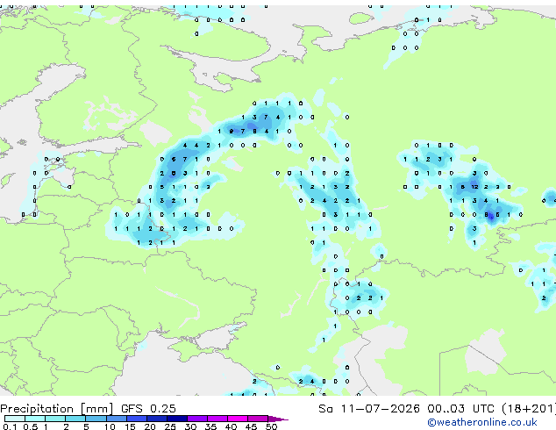Screen dimensions: 556x430
Task: Click the 25–30 mm navy legend swatch
Action: point(176,419)
